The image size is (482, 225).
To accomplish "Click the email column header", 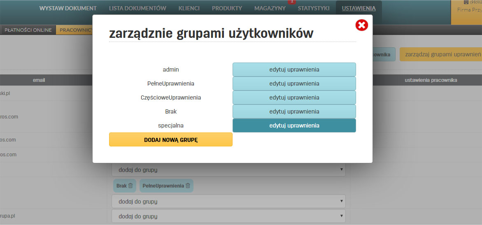I will click(x=39, y=80).
